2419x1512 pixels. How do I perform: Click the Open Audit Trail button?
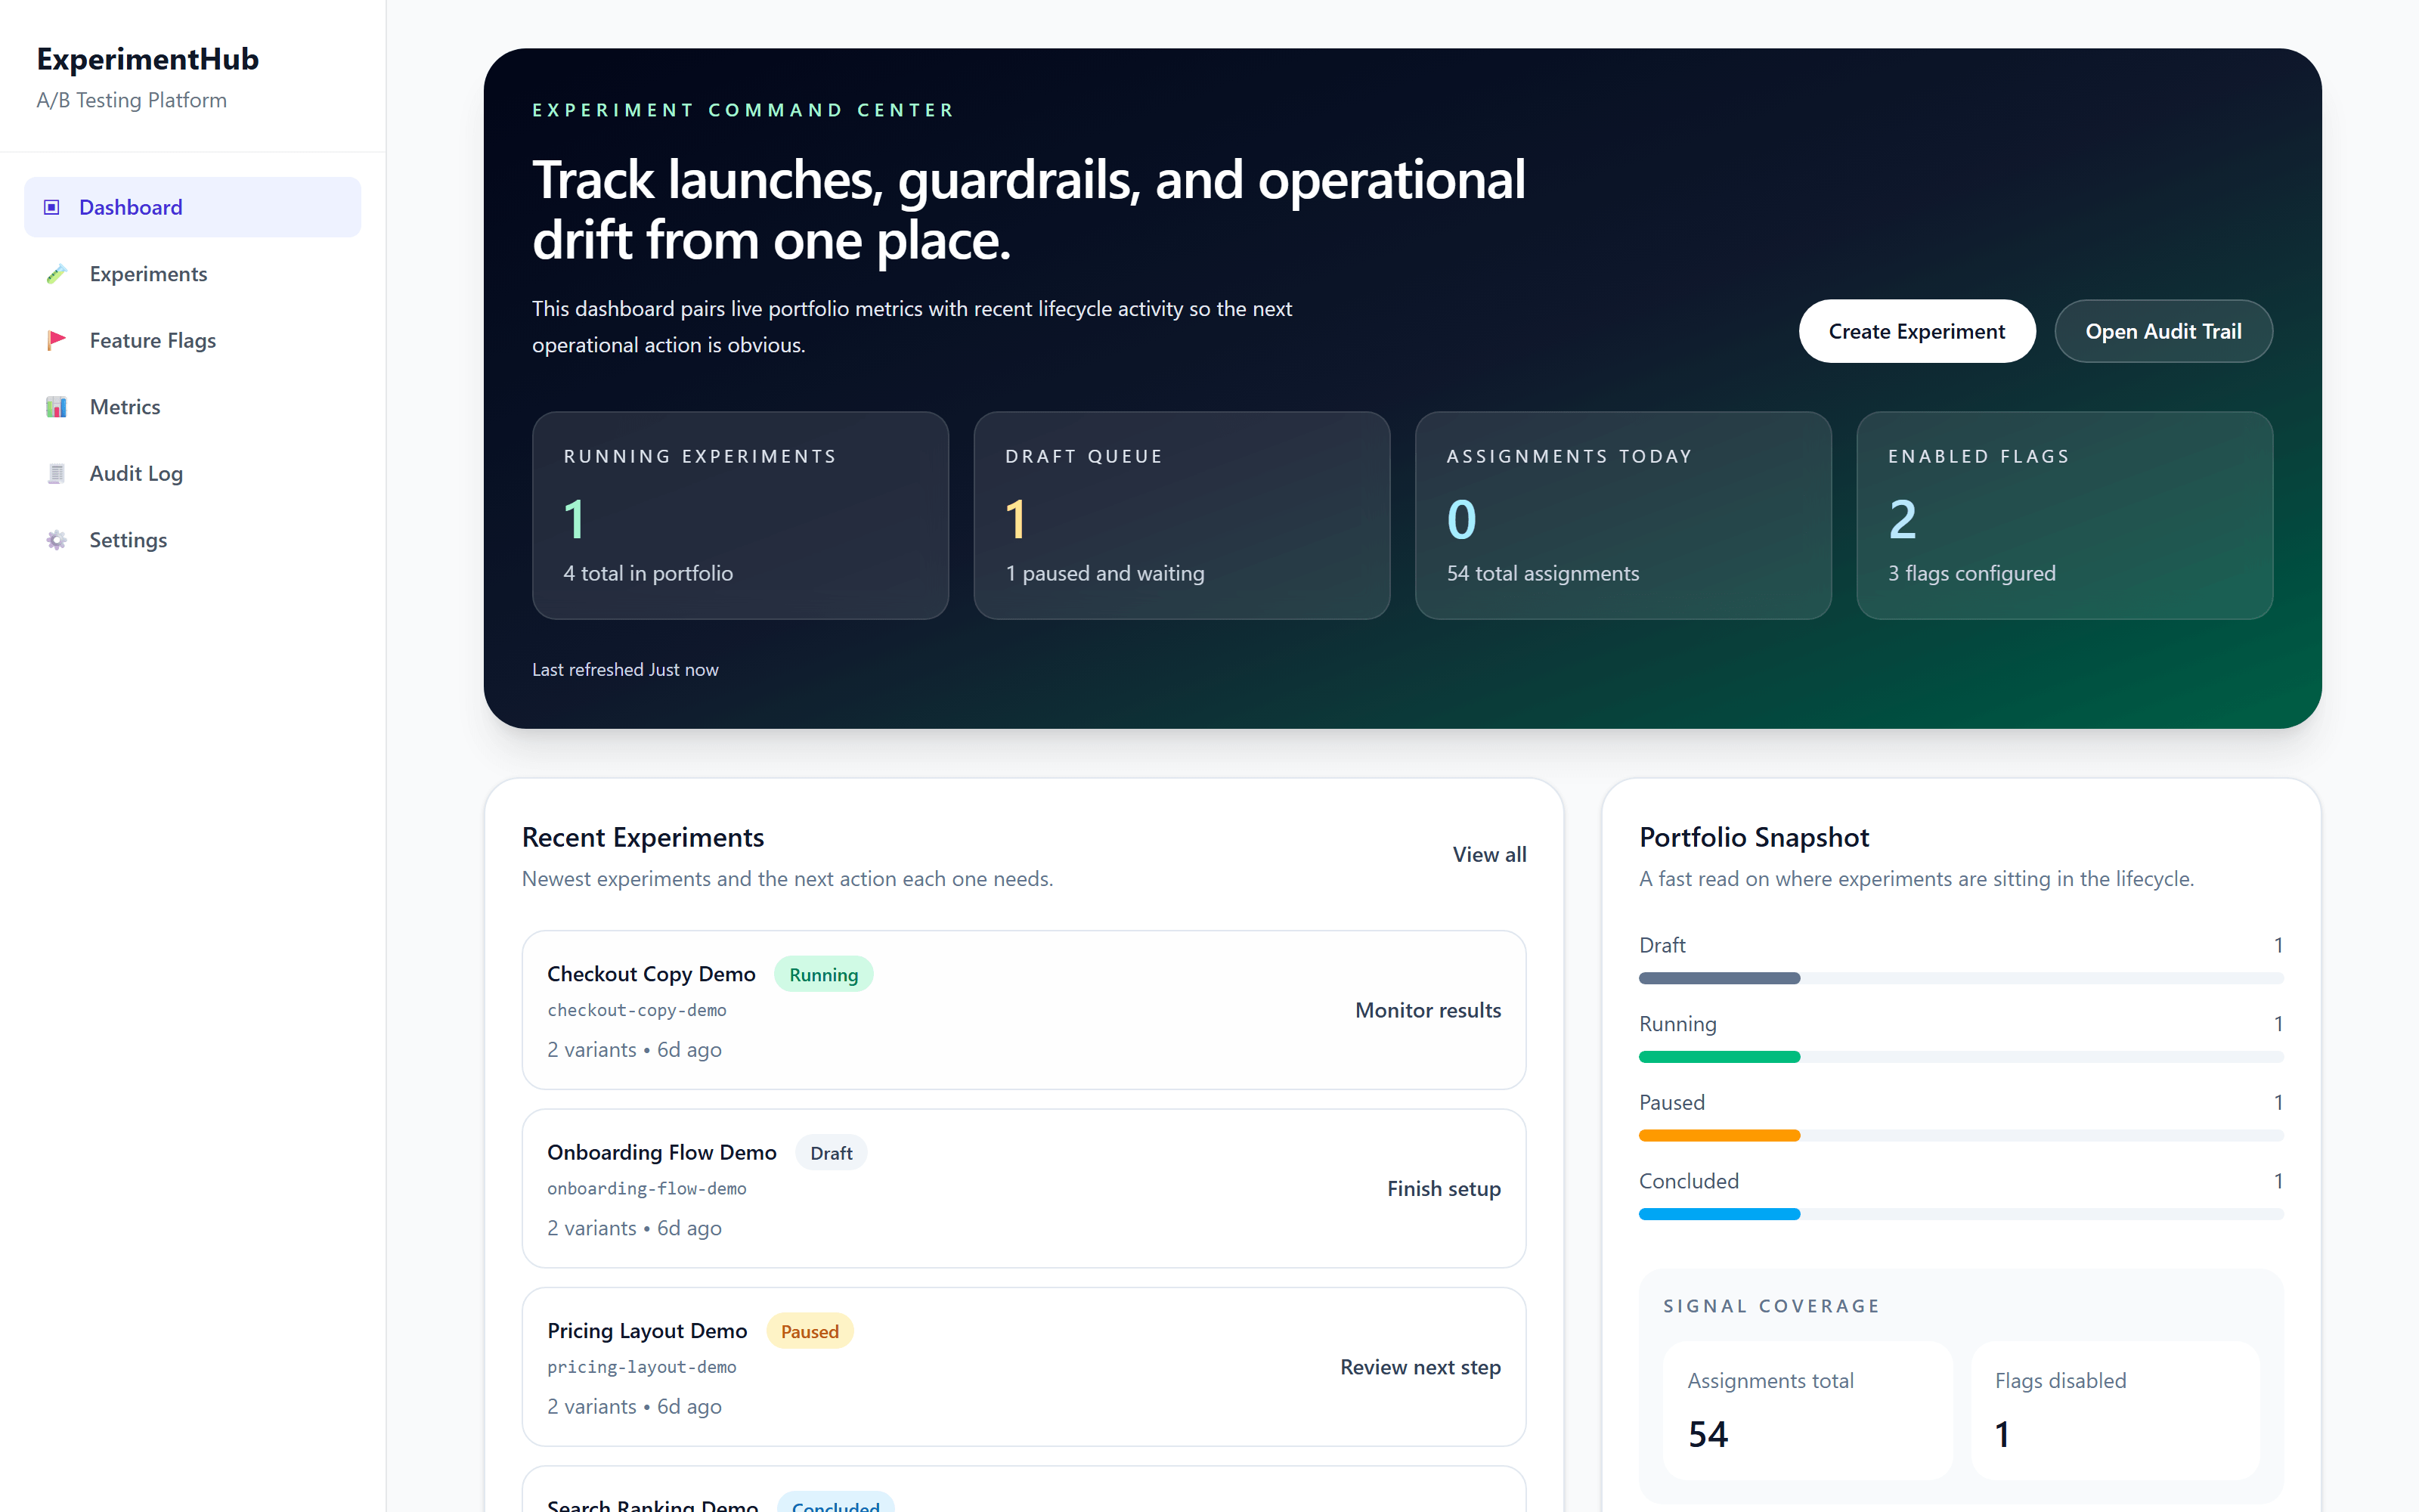2163,331
